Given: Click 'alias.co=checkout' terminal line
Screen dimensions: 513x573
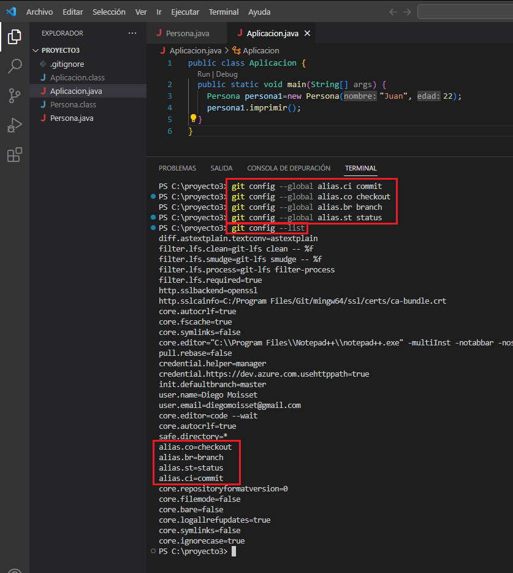Looking at the screenshot, I should [x=196, y=447].
